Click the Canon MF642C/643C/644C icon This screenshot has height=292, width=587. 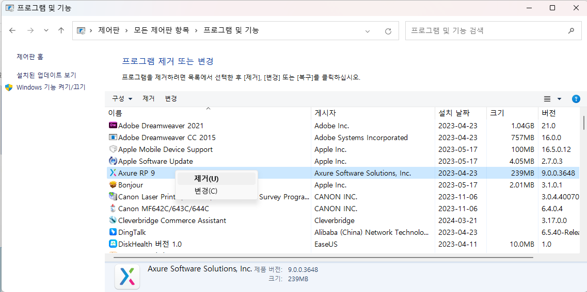point(113,209)
